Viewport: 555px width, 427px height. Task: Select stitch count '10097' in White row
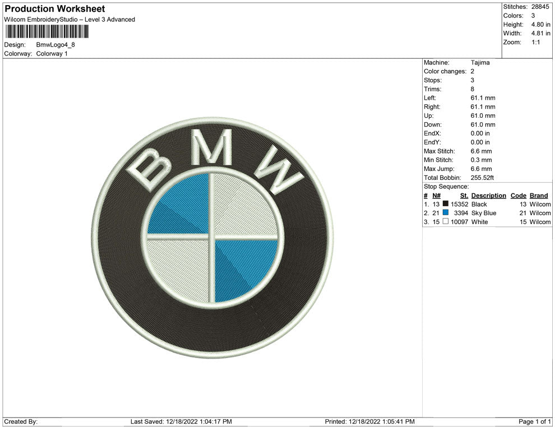point(460,222)
